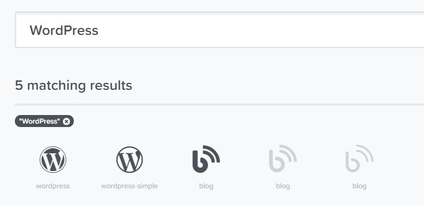Click "blog" label under medium faded icon
This screenshot has width=424, height=206.
283,186
